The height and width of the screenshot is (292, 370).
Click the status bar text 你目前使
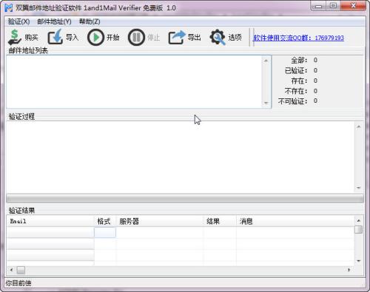[18, 283]
